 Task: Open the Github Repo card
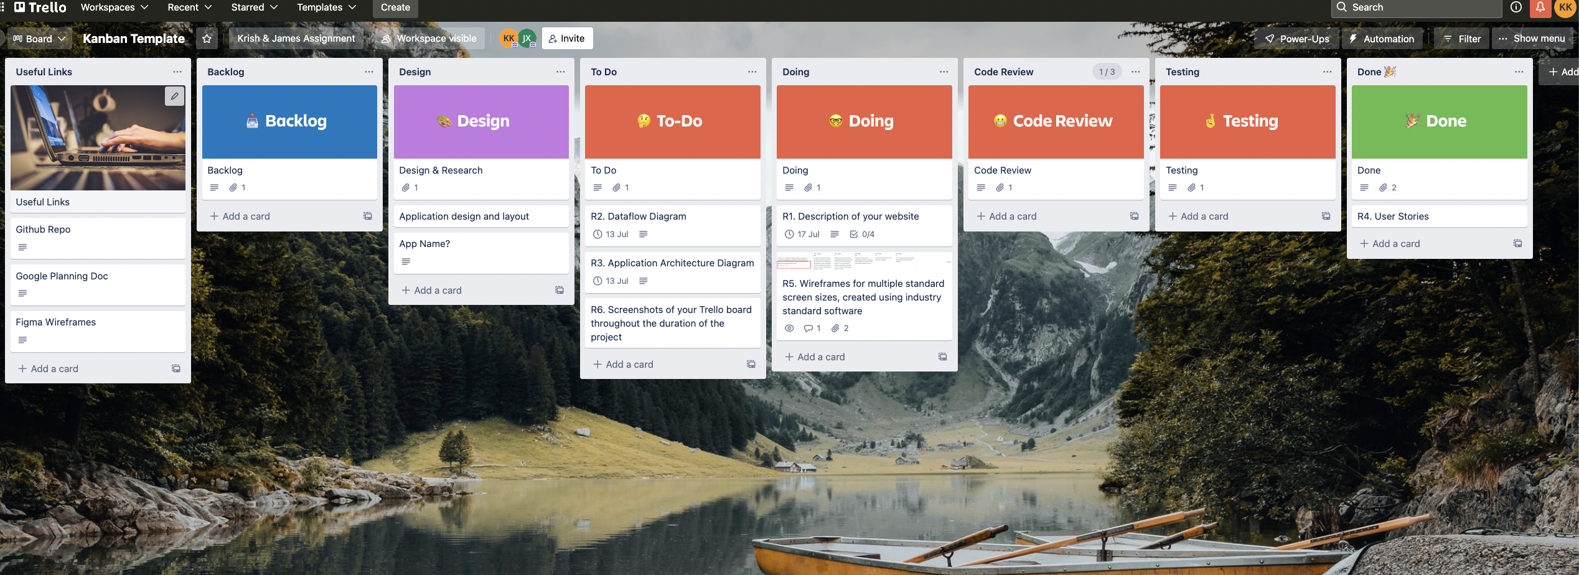coord(98,238)
